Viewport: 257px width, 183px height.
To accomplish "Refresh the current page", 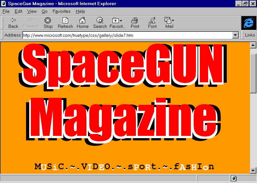I will pos(65,21).
